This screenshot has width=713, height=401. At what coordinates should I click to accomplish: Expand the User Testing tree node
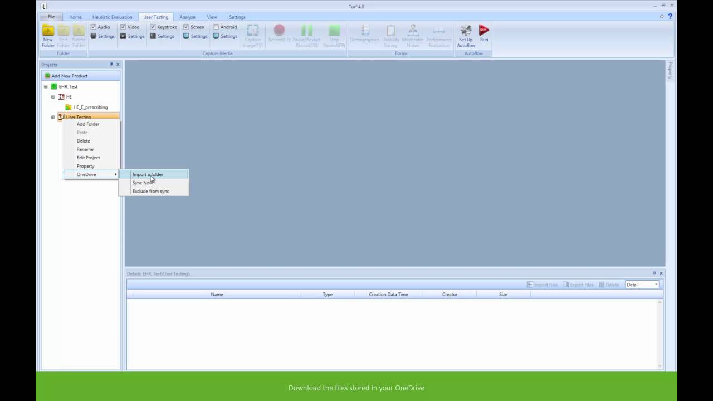(x=53, y=117)
